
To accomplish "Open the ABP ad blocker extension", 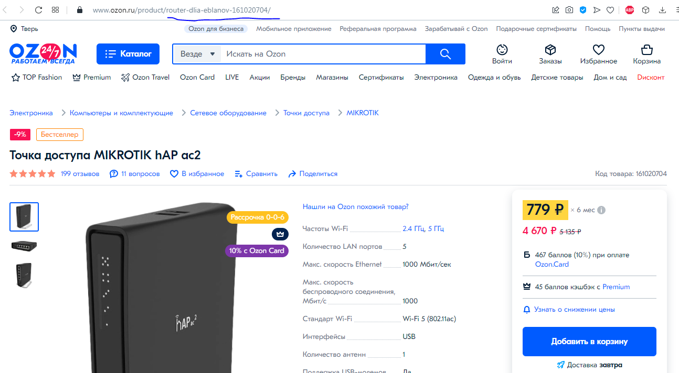I will 630,10.
